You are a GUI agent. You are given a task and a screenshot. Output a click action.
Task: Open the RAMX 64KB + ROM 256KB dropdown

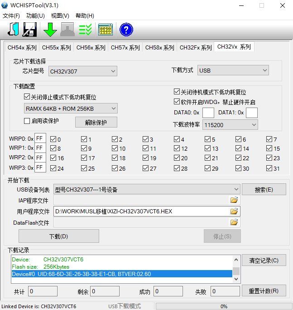coord(71,108)
